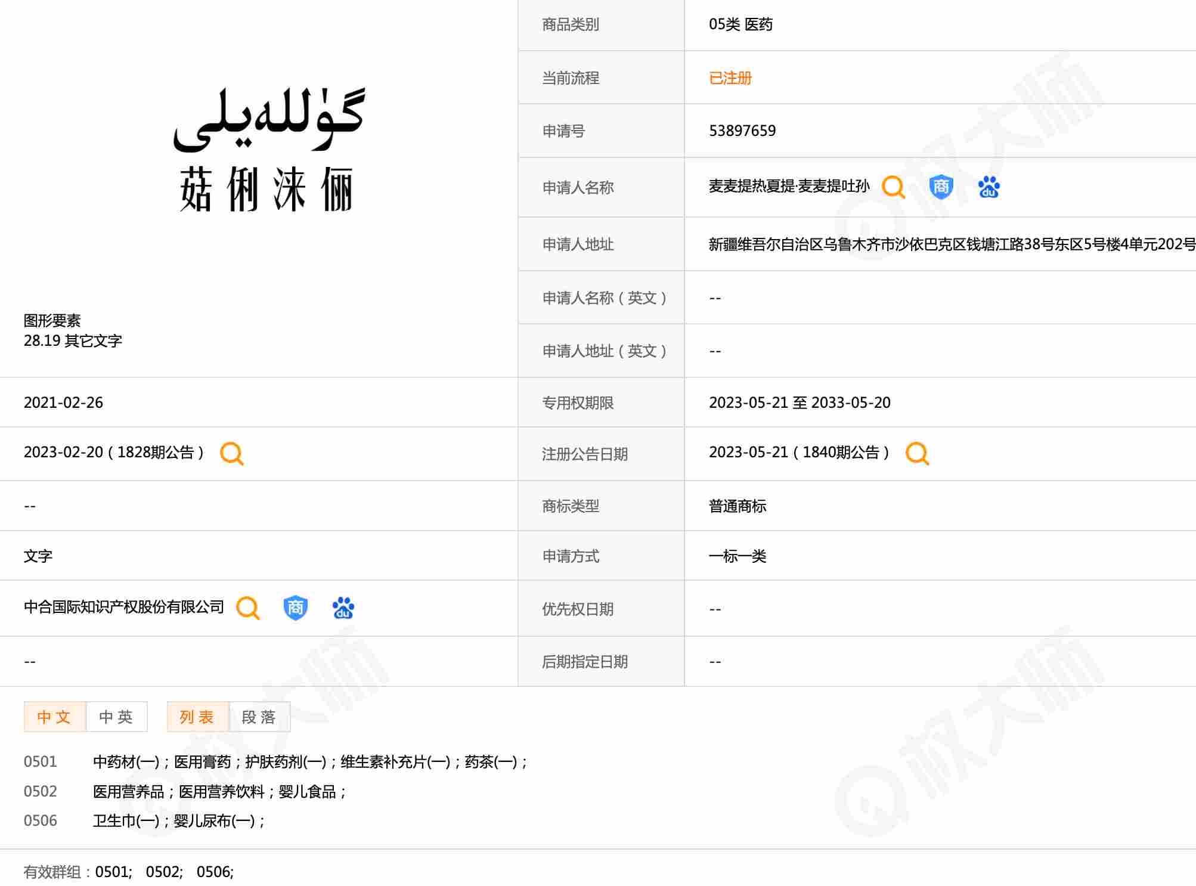
Task: Click the Baidu paw icon beside the agent company
Action: click(343, 608)
